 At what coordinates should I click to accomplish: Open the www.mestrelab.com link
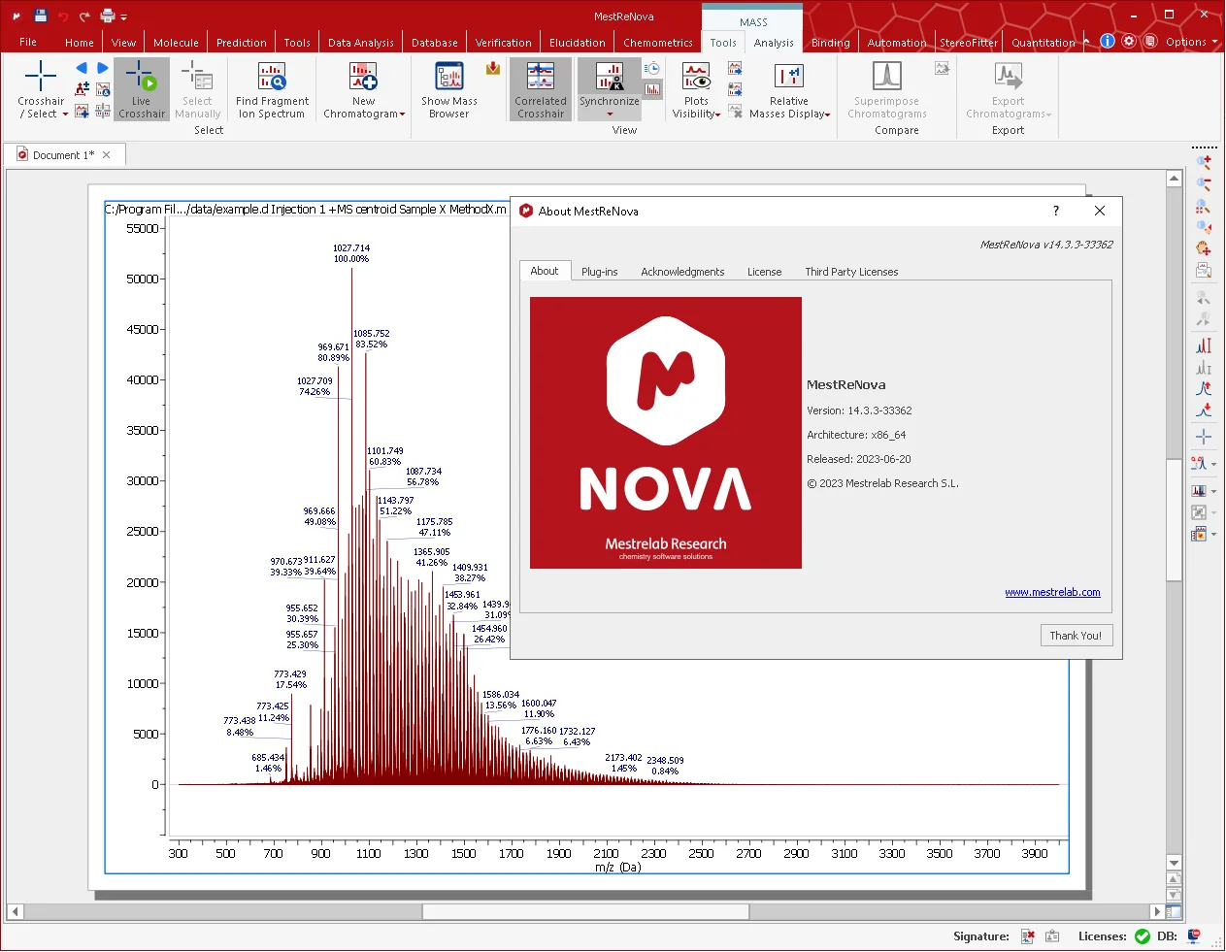[1052, 592]
